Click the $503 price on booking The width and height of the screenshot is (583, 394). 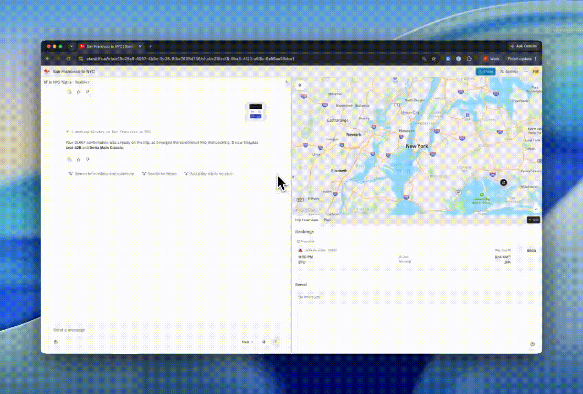coord(531,251)
